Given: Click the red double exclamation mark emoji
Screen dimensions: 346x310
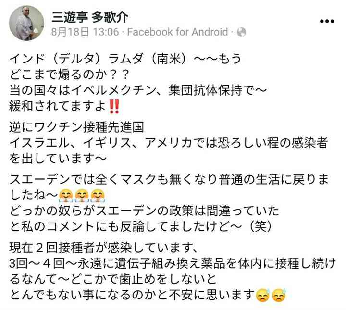Looking at the screenshot, I should (114, 106).
